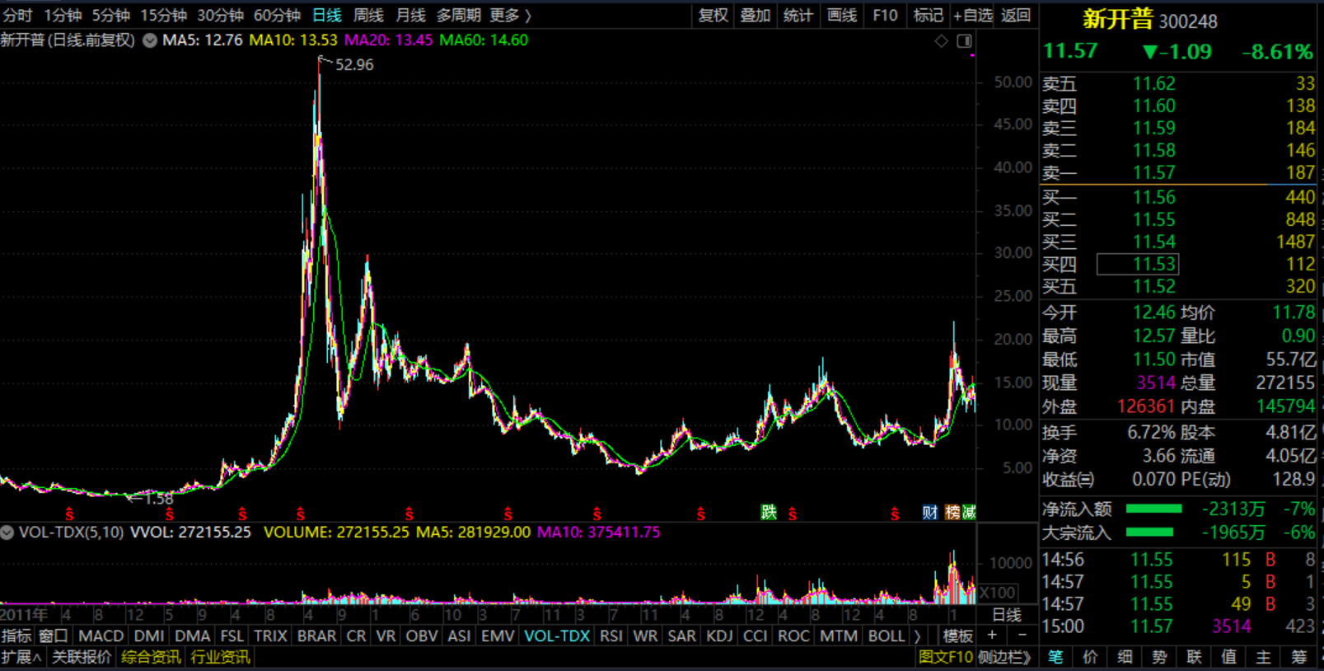Select the BOLL indicator

pyautogui.click(x=887, y=636)
